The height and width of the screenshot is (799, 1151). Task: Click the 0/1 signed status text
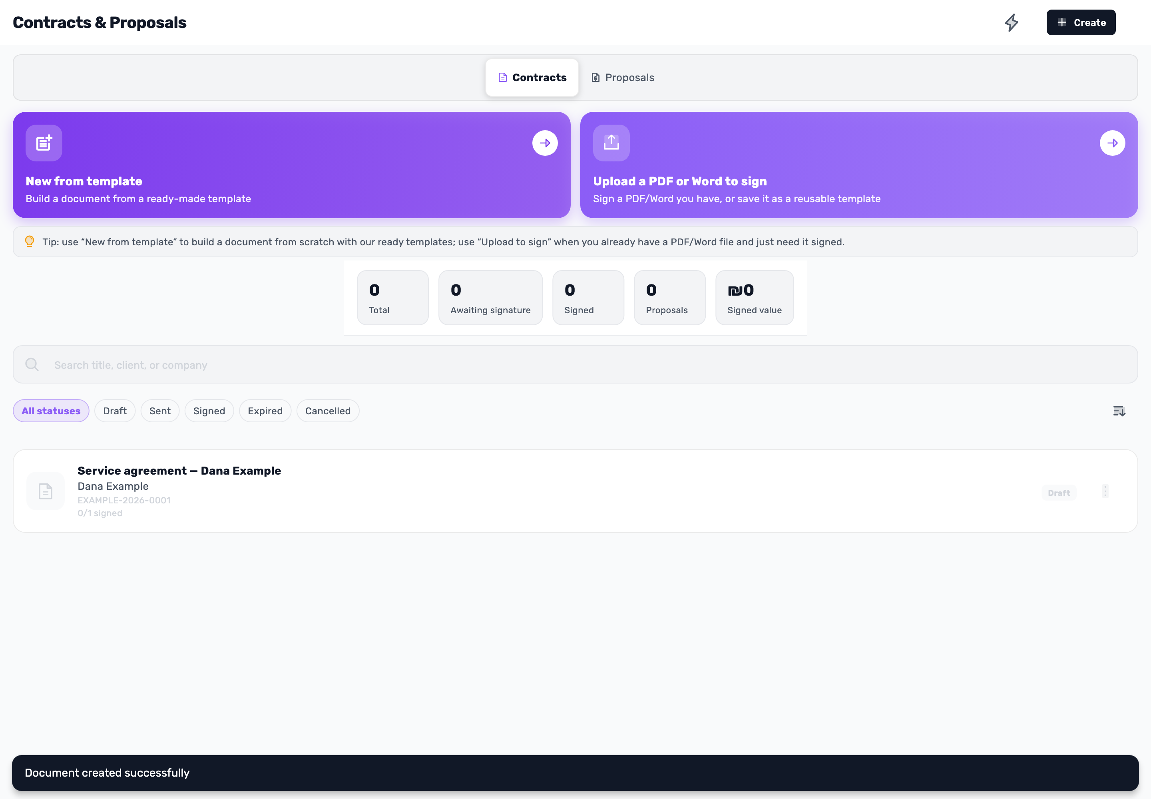[100, 513]
